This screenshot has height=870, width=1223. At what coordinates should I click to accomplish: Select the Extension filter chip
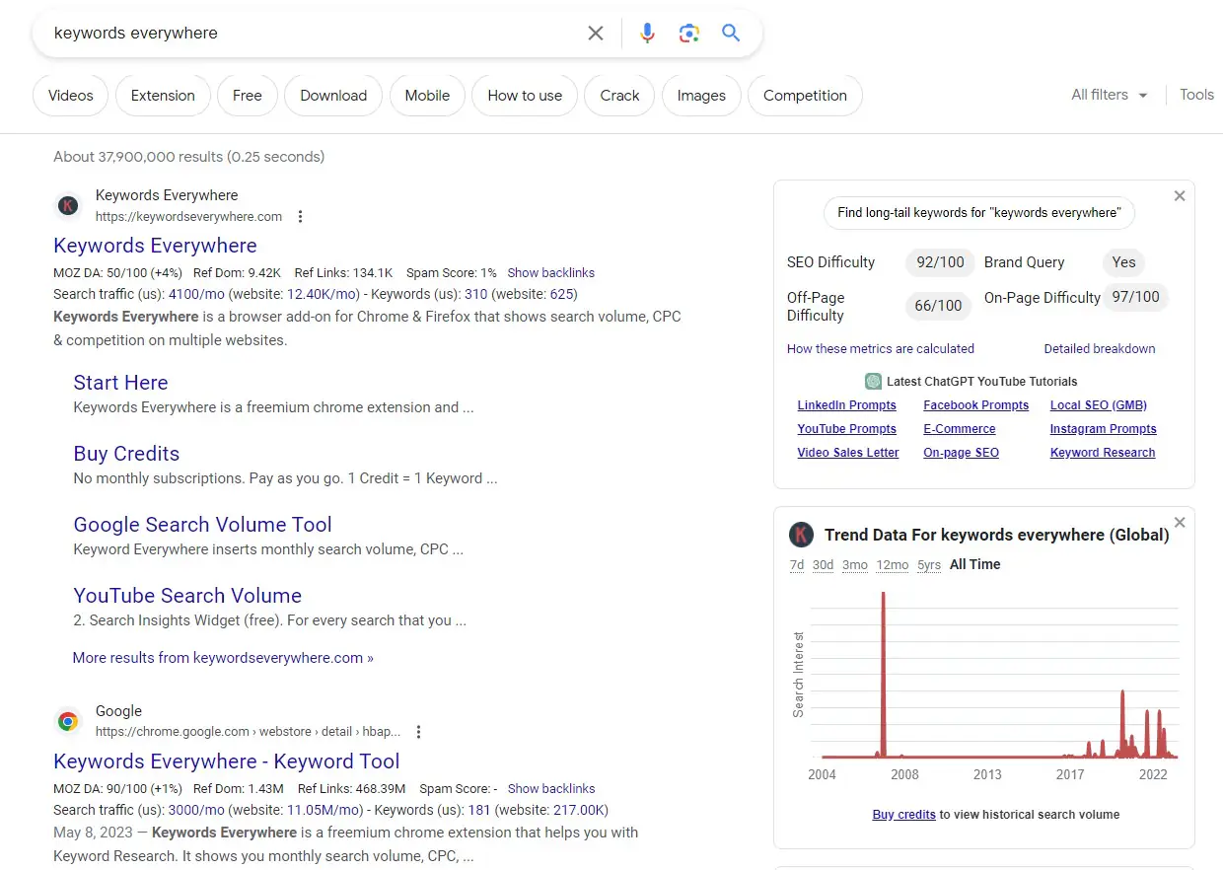point(163,96)
